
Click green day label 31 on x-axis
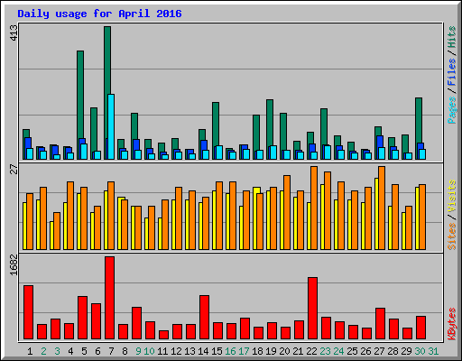pyautogui.click(x=433, y=351)
